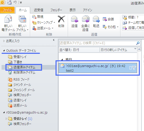Select the 返信して削除 quick step
This screenshot has width=144, height=131.
pyautogui.click(x=133, y=28)
